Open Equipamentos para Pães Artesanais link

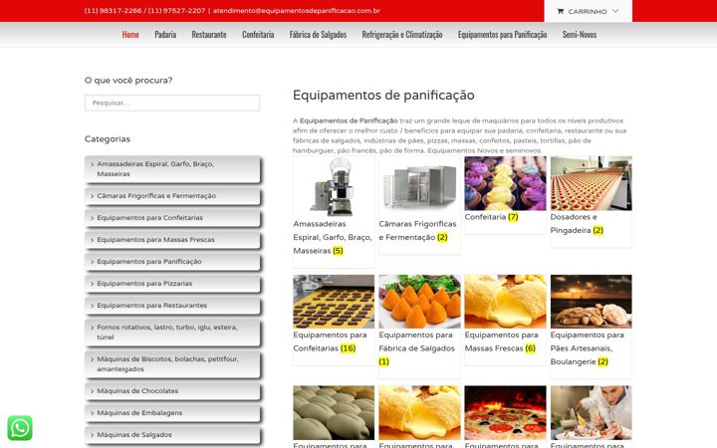[588, 348]
